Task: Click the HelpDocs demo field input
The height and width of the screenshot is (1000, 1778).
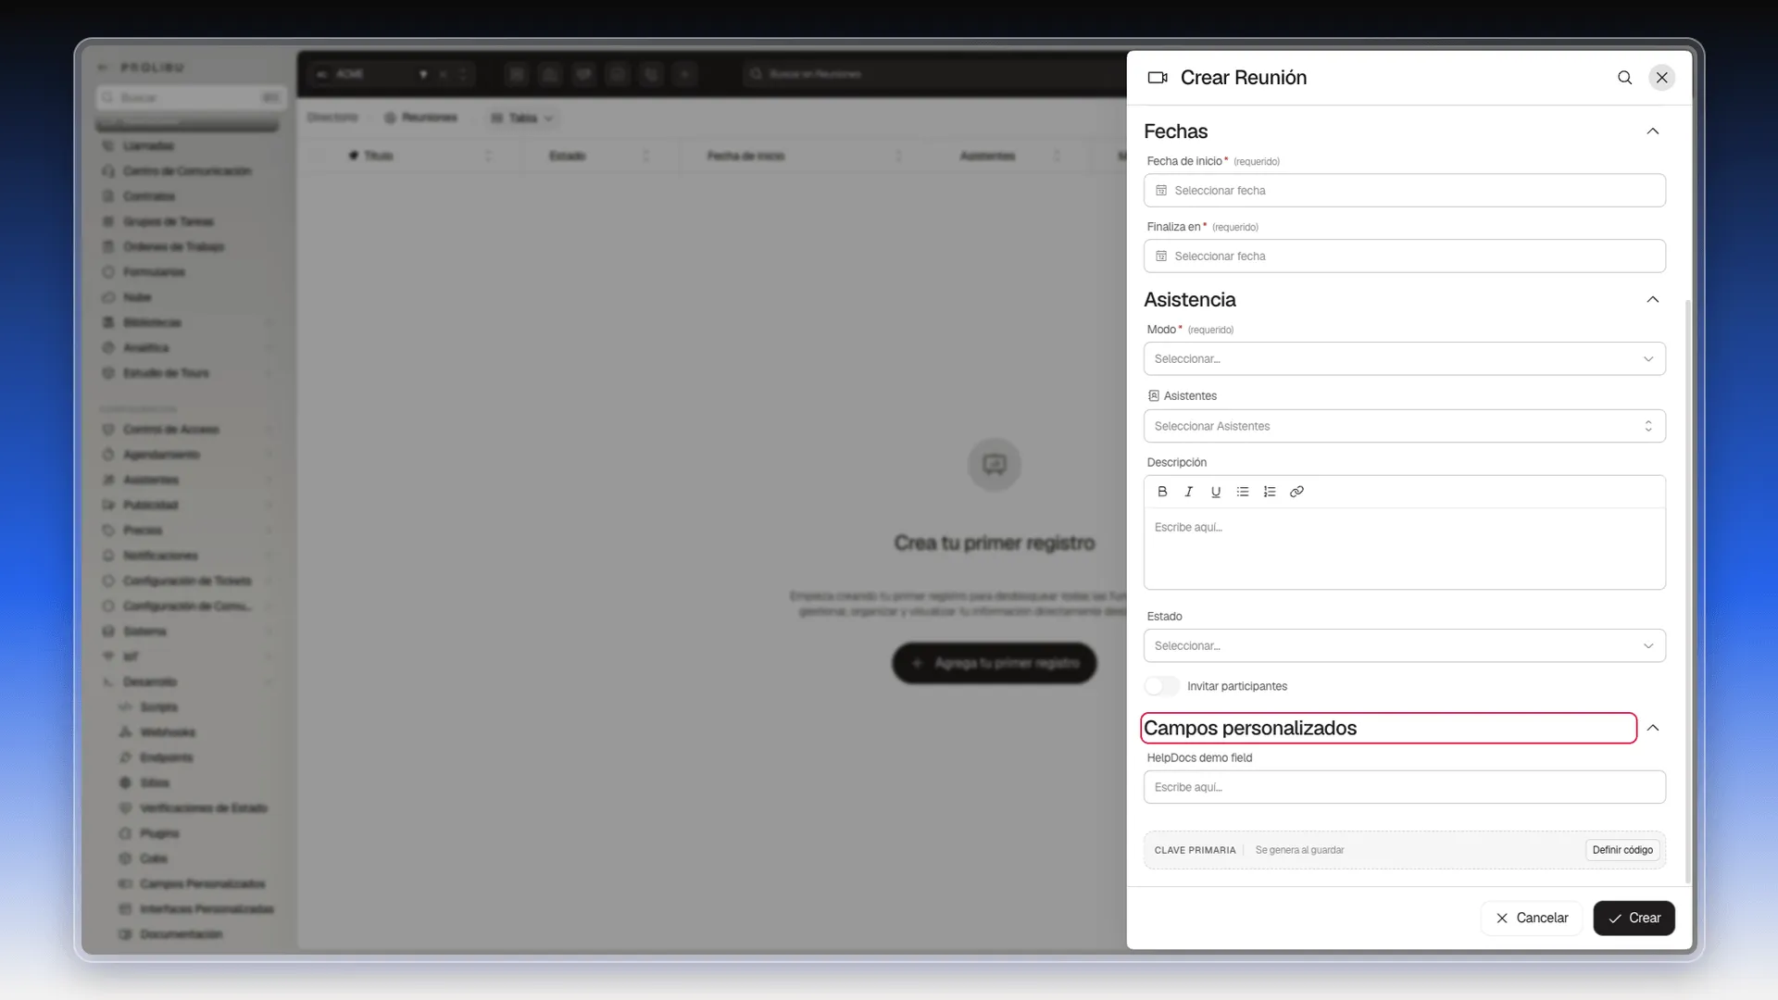Action: 1404,788
